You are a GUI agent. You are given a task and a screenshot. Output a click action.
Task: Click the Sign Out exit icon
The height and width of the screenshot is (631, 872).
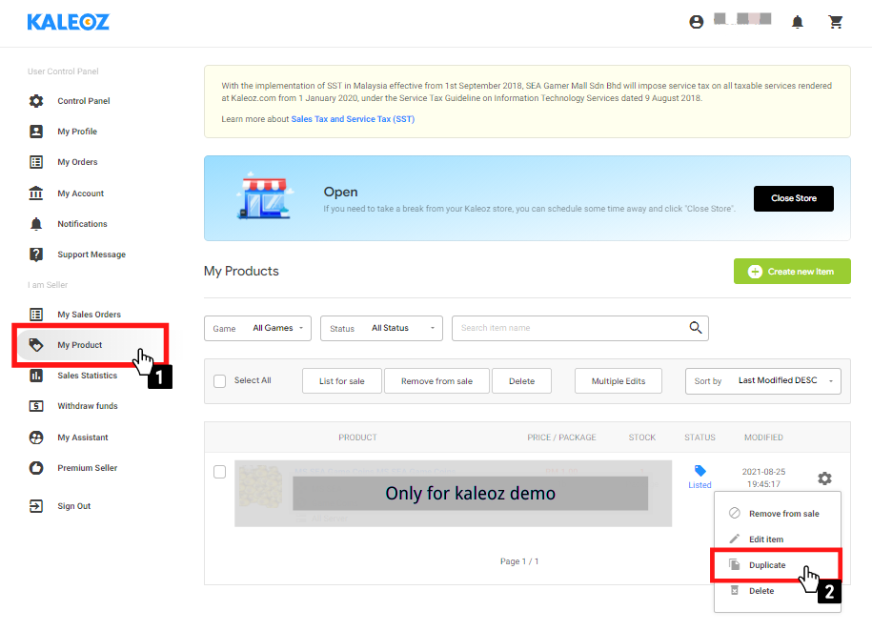tap(36, 506)
